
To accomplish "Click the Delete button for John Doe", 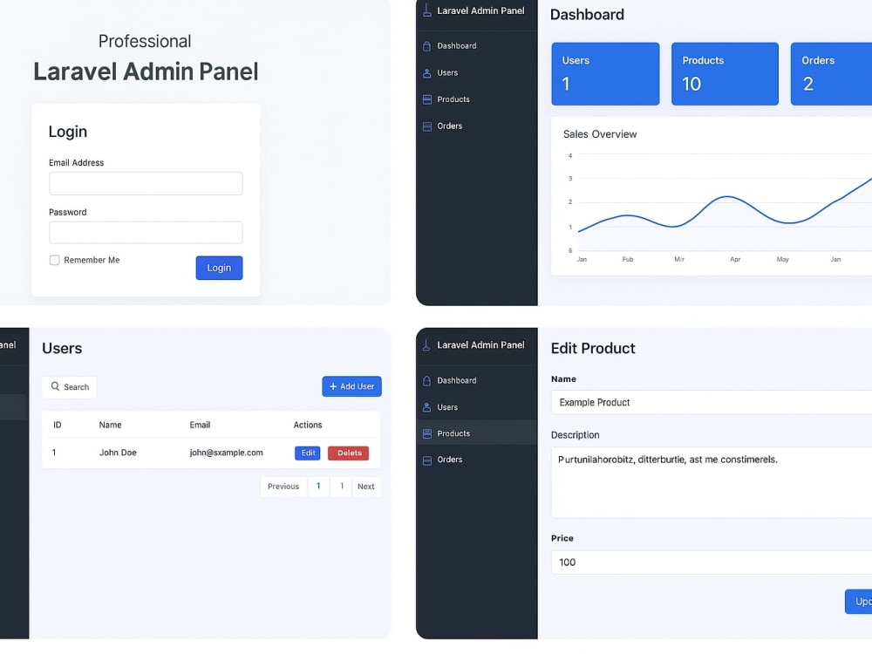I will [x=348, y=453].
